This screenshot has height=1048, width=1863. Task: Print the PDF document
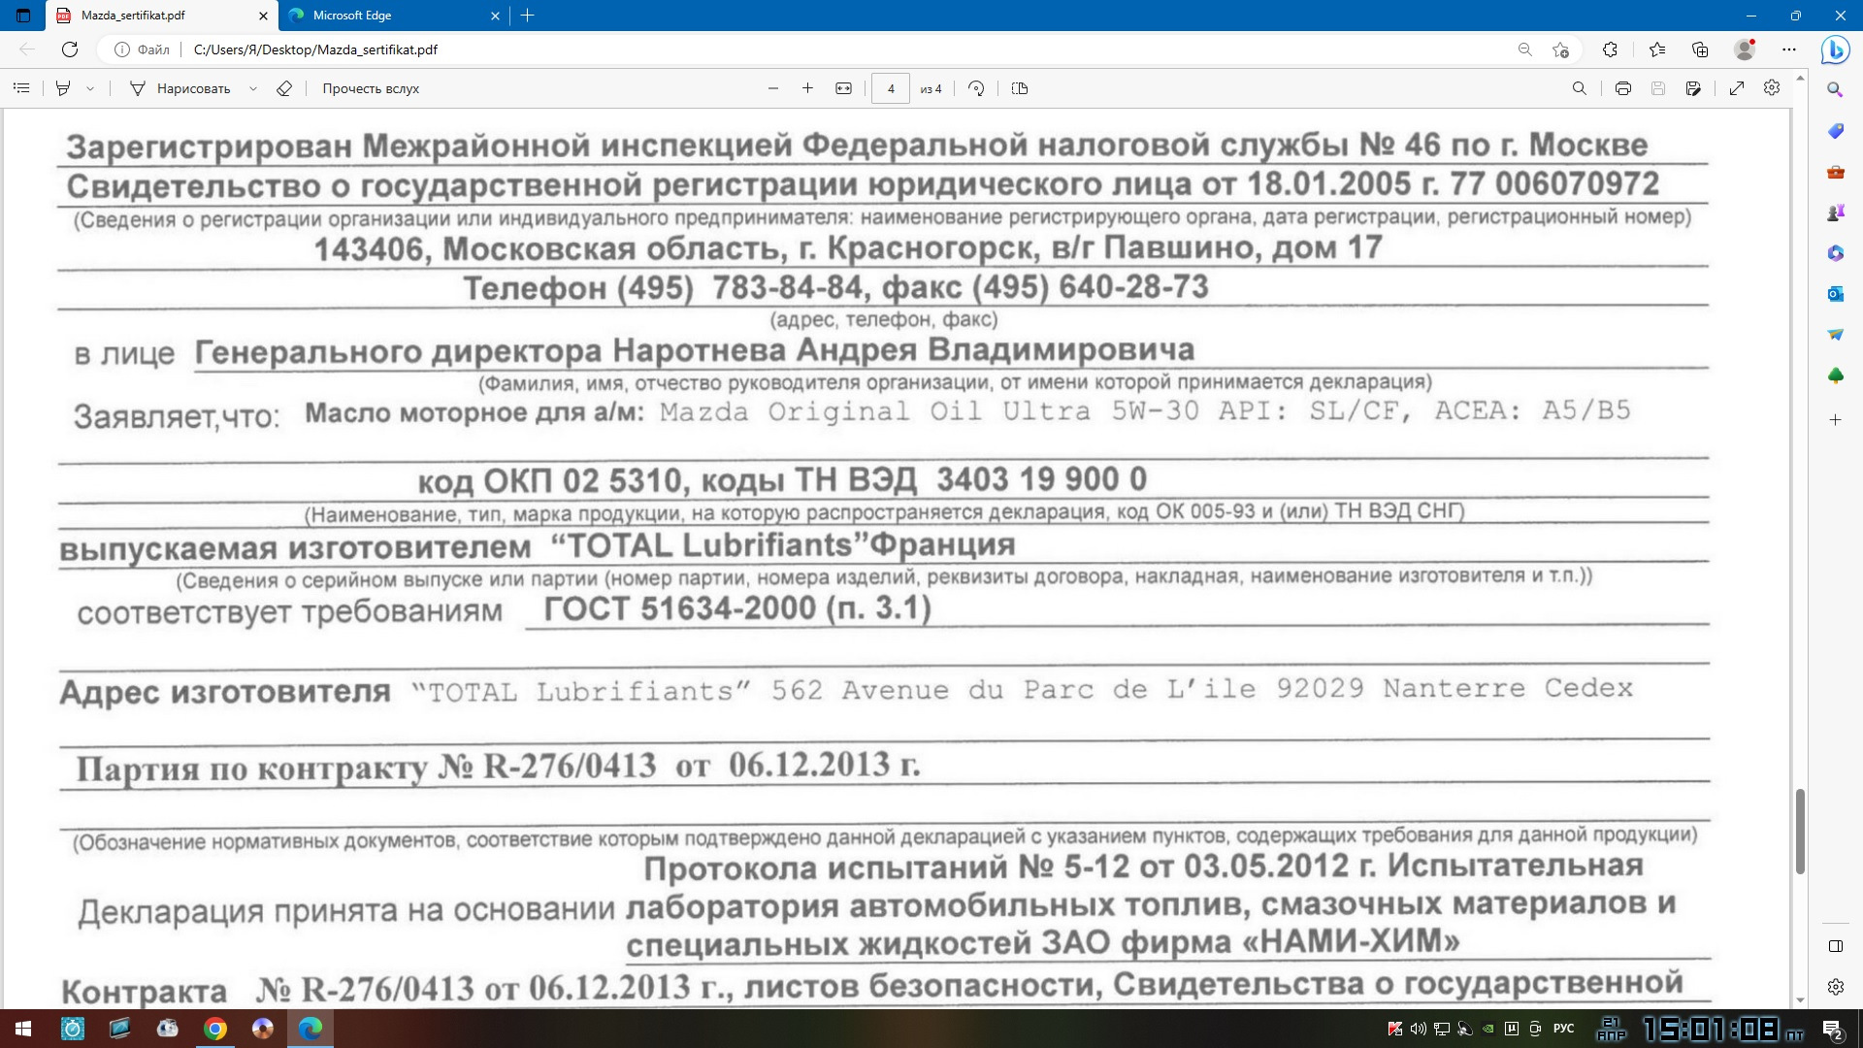1623,88
